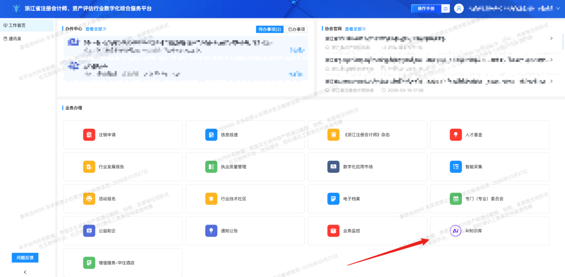Viewport: 565px width, 277px height.
Task: Open the 数字化应用市场 icon
Action: coord(333,167)
